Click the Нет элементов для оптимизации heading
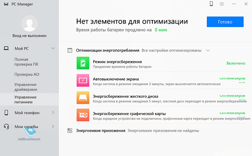The image size is (252, 156). (x=132, y=21)
